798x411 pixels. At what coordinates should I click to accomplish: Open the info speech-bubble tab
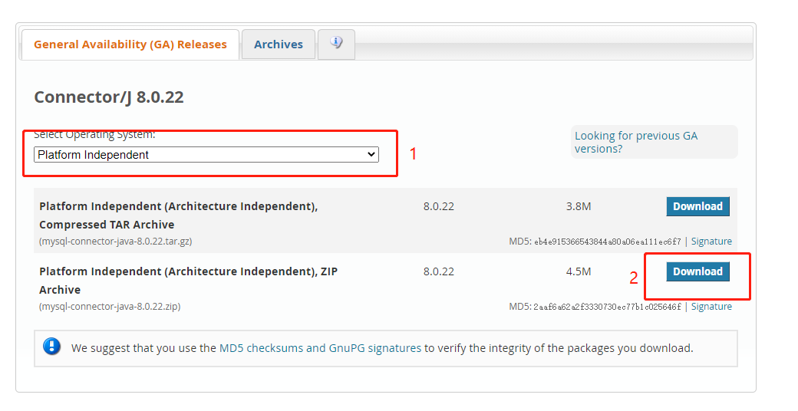(336, 44)
